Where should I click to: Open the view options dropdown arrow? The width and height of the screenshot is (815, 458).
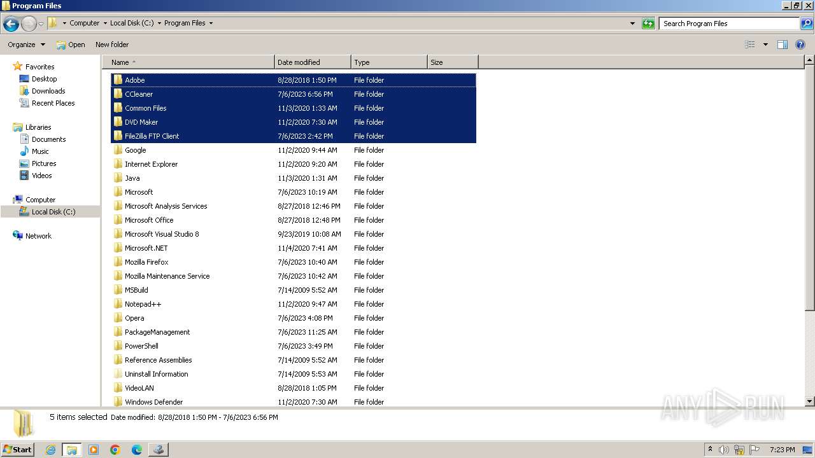[x=765, y=45]
